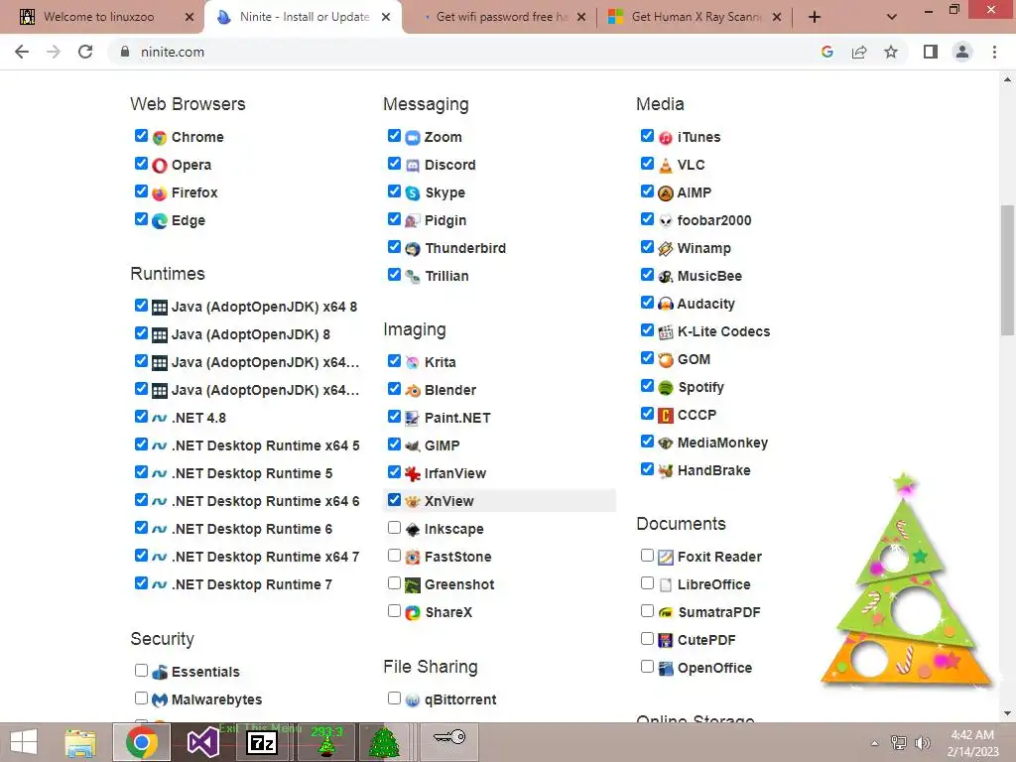Check the Inkscape checkbox
Image resolution: width=1016 pixels, height=762 pixels.
(394, 528)
